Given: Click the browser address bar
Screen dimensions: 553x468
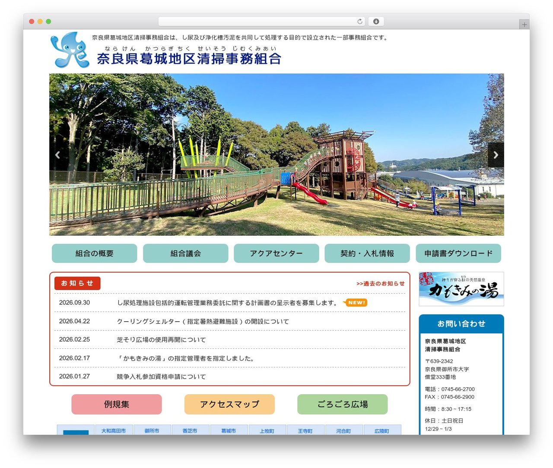Looking at the screenshot, I should pos(262,22).
